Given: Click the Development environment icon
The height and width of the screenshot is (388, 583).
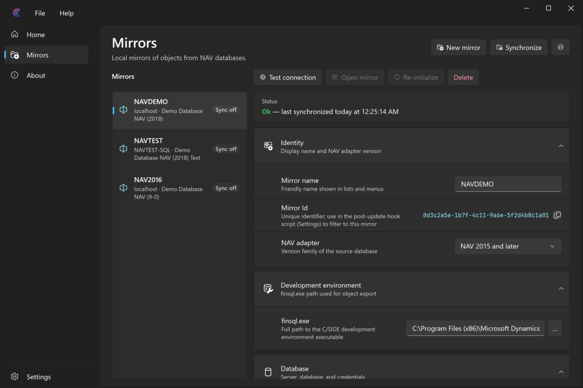Looking at the screenshot, I should 268,288.
